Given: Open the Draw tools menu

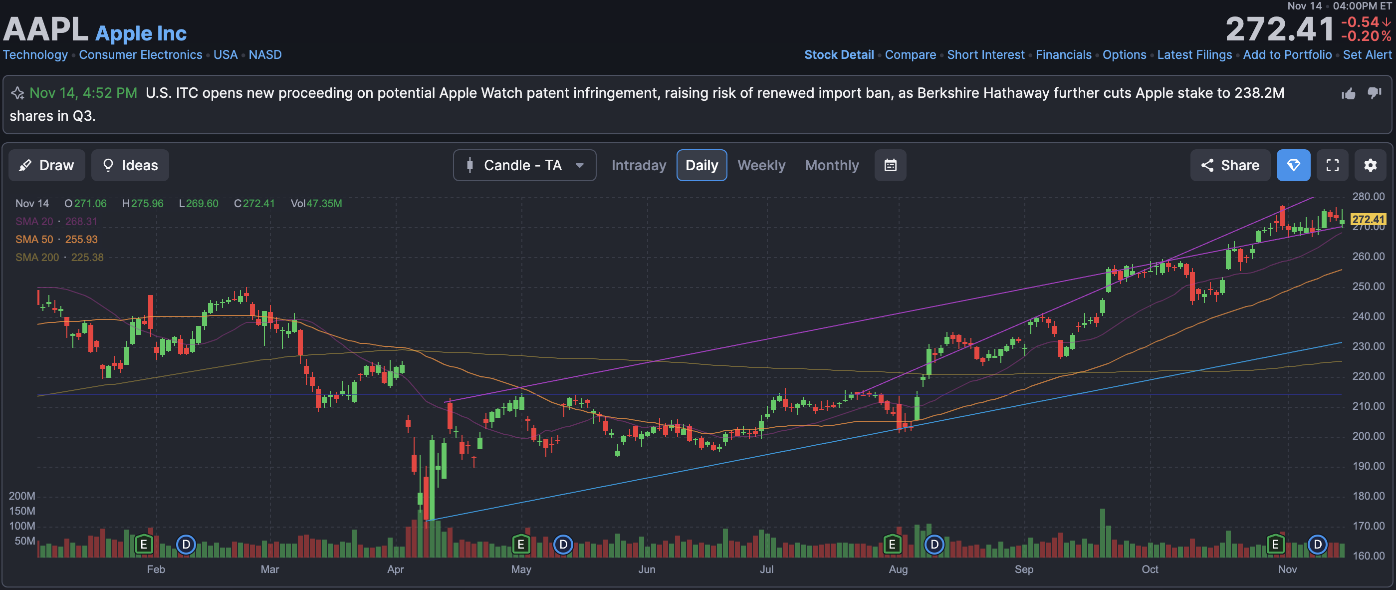Looking at the screenshot, I should (x=46, y=165).
